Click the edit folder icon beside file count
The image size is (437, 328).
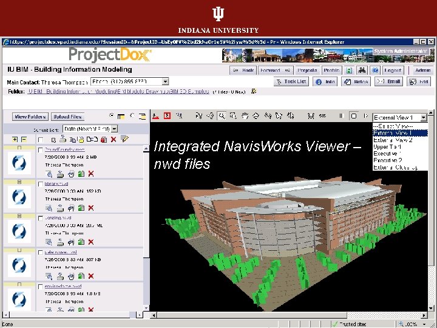pyautogui.click(x=254, y=91)
